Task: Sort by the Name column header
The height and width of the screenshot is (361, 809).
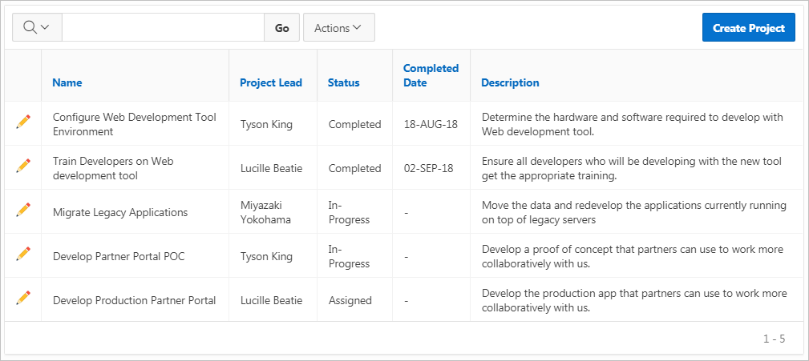Action: click(x=67, y=82)
